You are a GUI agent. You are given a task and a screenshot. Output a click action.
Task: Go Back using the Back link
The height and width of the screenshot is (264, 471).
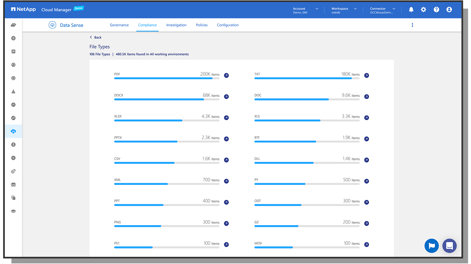point(95,37)
